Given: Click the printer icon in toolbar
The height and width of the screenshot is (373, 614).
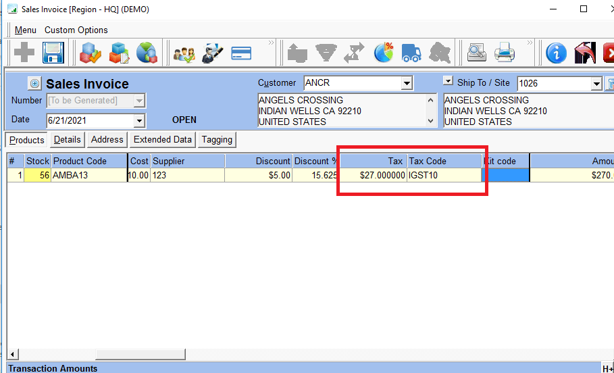Looking at the screenshot, I should [x=505, y=52].
